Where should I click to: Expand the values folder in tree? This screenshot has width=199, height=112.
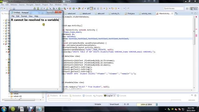point(9,94)
